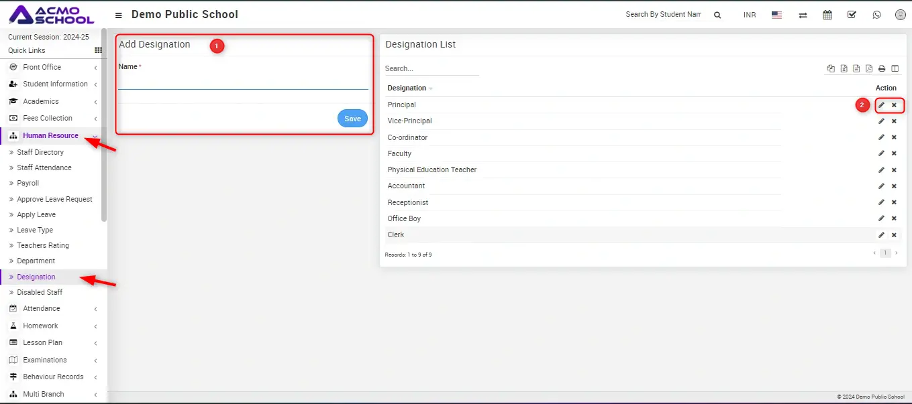Expand the Front Office menu

(42, 67)
